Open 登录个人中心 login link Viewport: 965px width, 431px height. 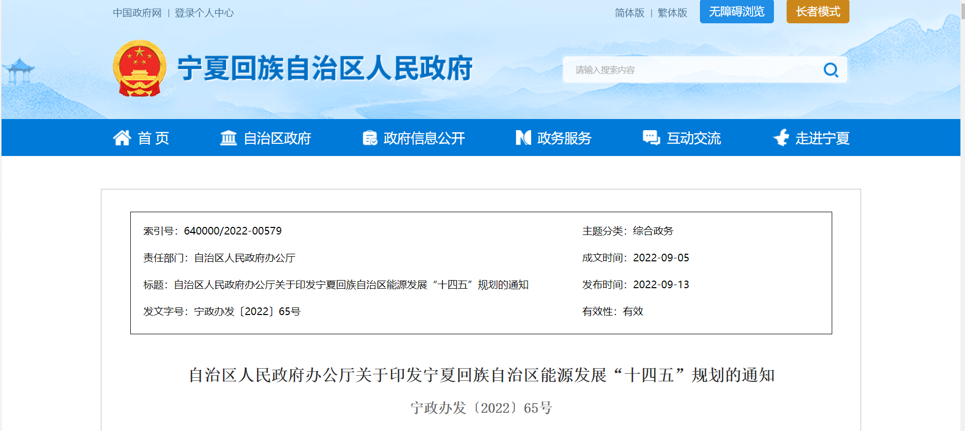204,13
